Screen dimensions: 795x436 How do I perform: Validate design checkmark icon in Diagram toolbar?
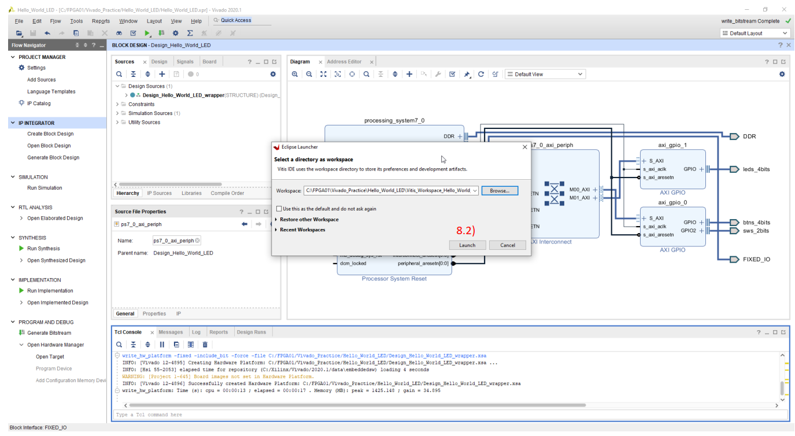pyautogui.click(x=452, y=74)
